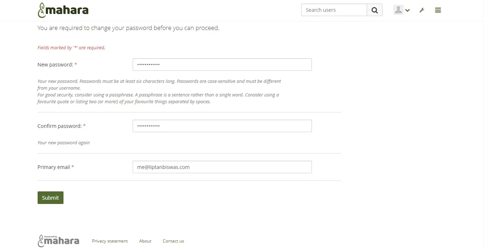484x250 pixels.
Task: Click into the New password field
Action: point(222,65)
